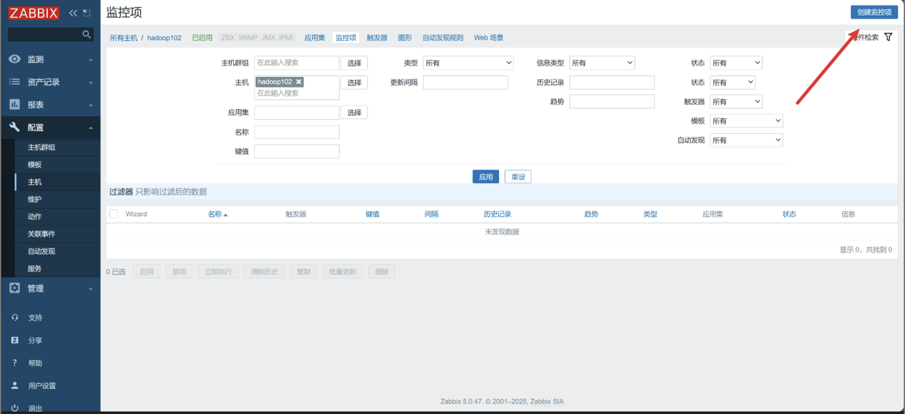Click the 退出 power icon
This screenshot has height=414, width=905.
point(15,408)
